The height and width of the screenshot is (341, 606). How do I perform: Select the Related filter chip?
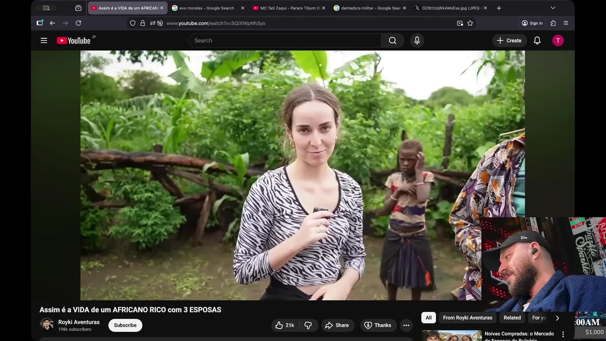(512, 318)
